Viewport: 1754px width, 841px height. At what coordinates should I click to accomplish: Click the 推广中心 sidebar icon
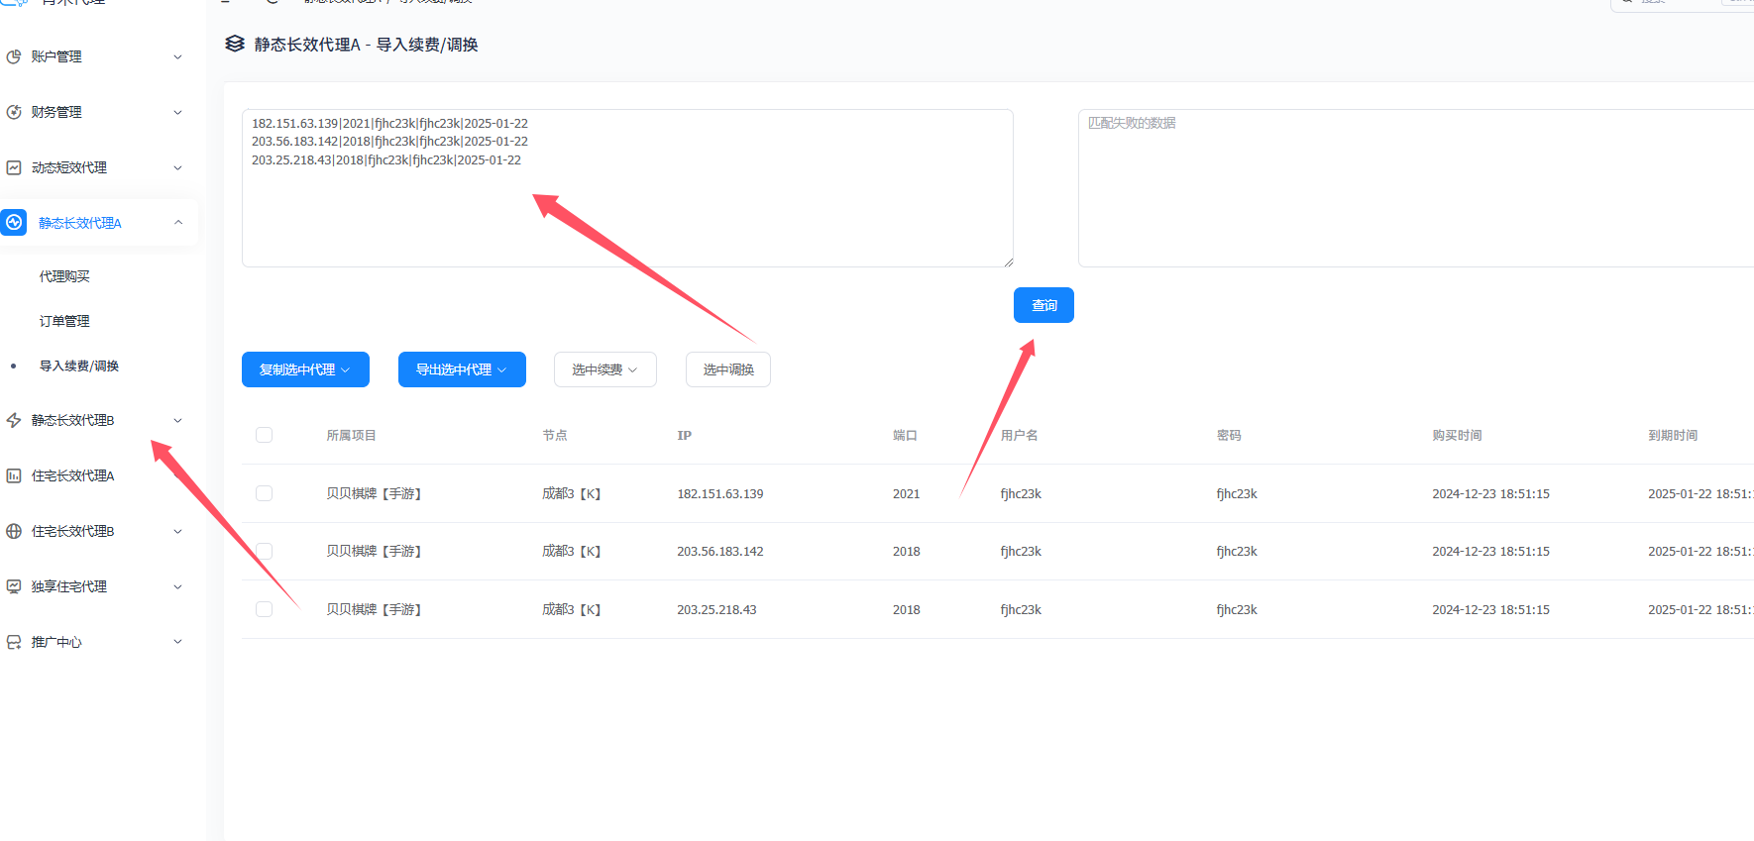click(x=14, y=643)
